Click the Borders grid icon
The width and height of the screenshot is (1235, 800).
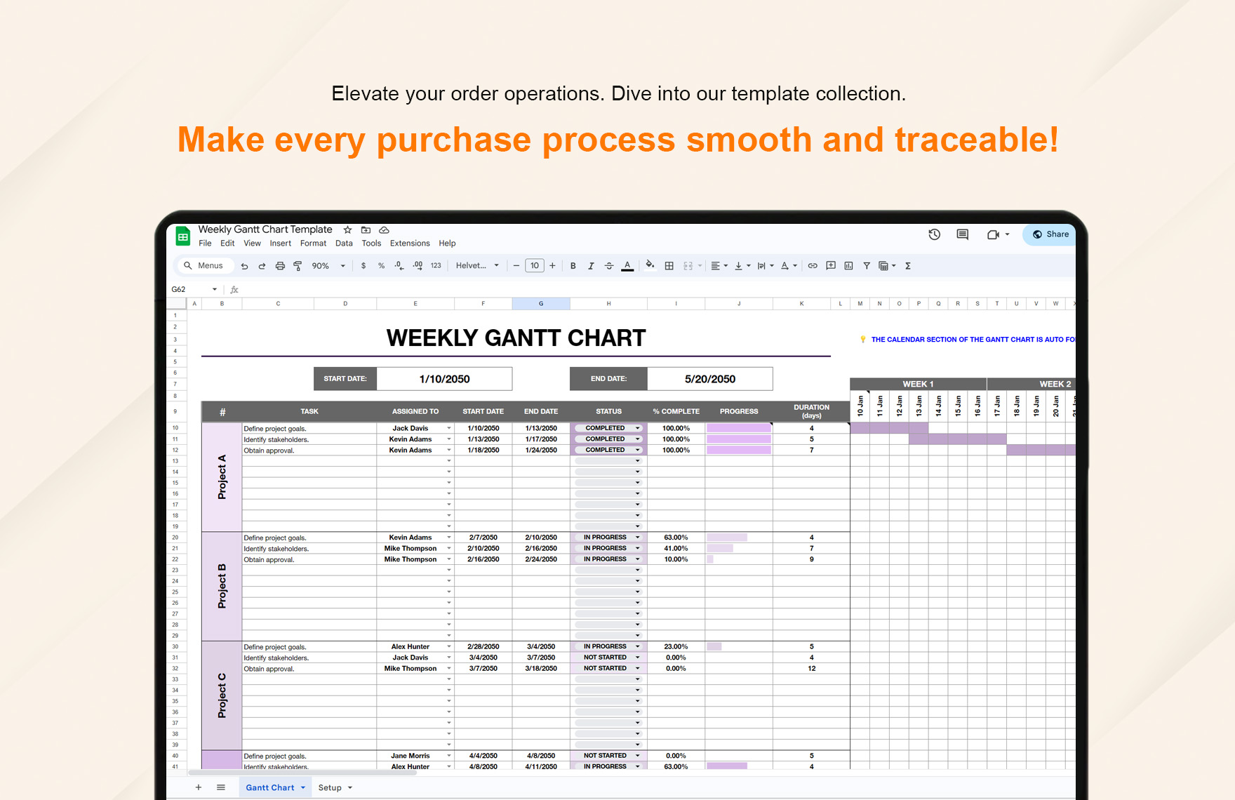[x=669, y=266]
